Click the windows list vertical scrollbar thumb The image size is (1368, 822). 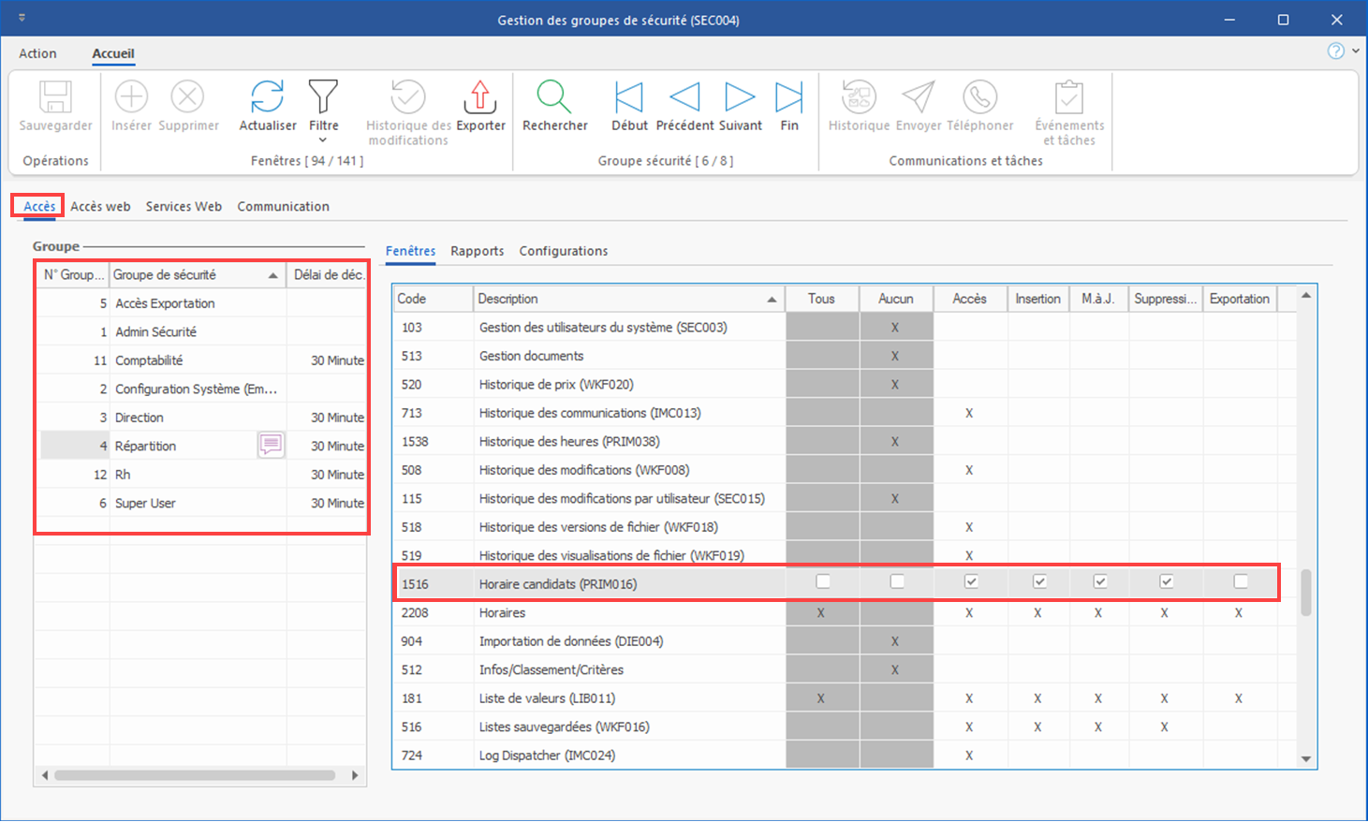click(1305, 592)
